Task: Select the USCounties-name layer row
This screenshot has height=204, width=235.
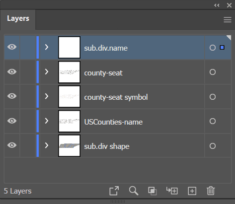Action: tap(118, 121)
